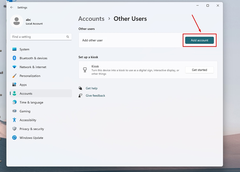Viewport: 240px width, 172px height.
Task: Open the Get help link
Action: coord(91,88)
